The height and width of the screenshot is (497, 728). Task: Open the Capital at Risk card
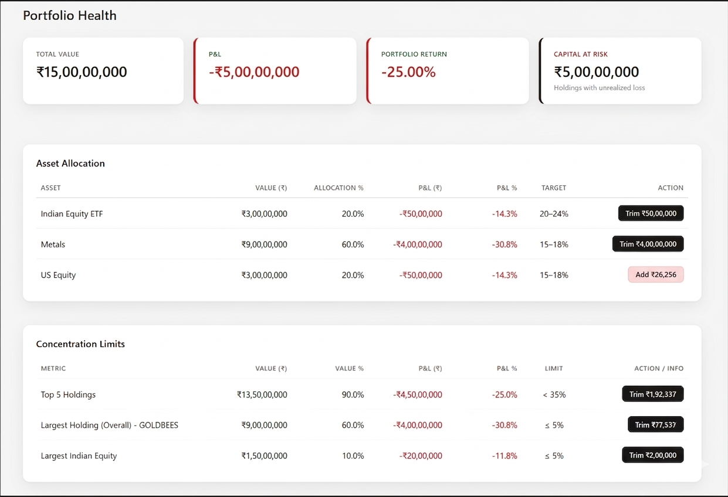(620, 71)
